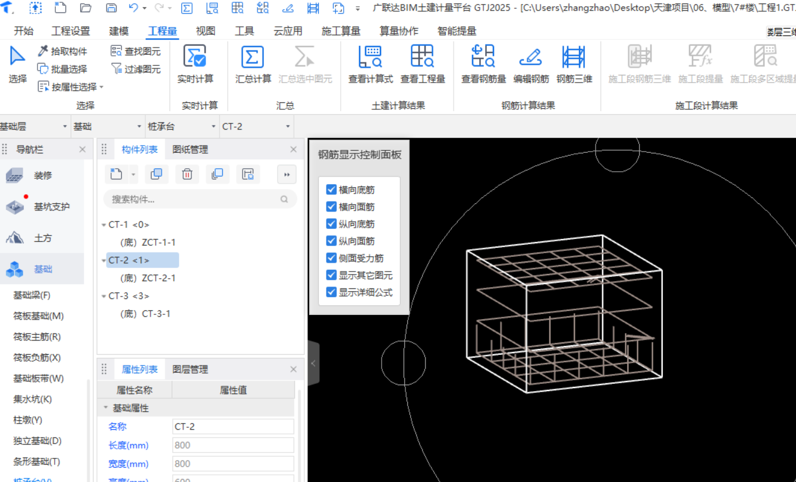
Task: Run 汇总计算 summary calculation
Action: coord(253,64)
